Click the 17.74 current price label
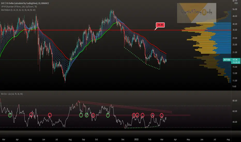This screenshot has height=142, width=241. pos(235,60)
